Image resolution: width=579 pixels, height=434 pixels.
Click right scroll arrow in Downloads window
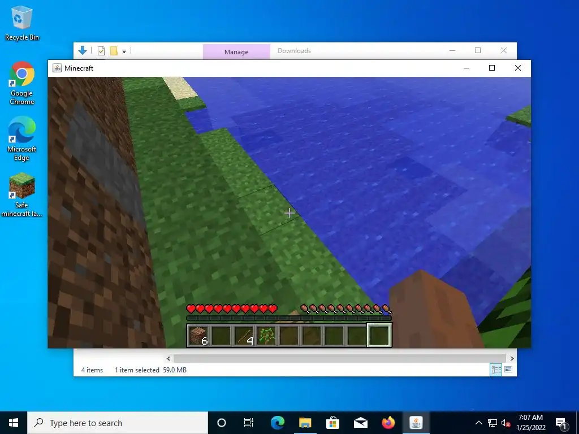tap(512, 358)
